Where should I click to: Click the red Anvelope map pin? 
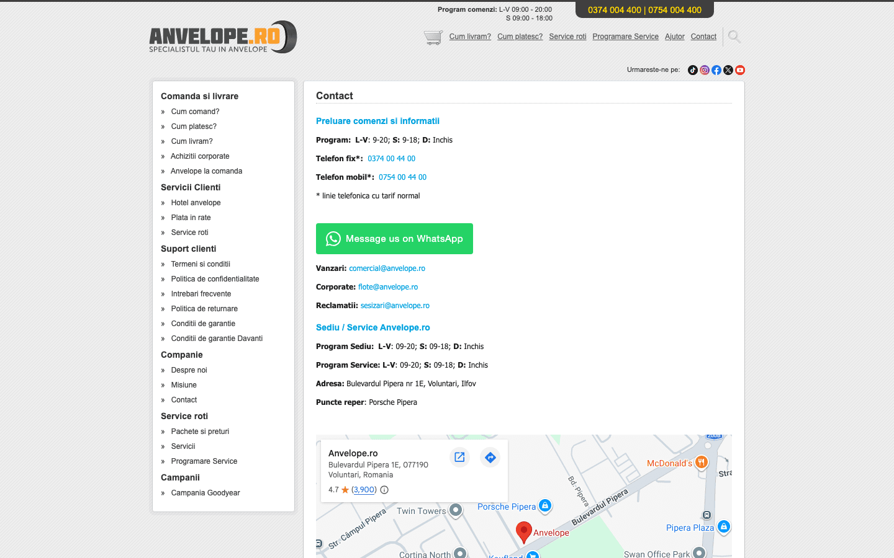(524, 533)
